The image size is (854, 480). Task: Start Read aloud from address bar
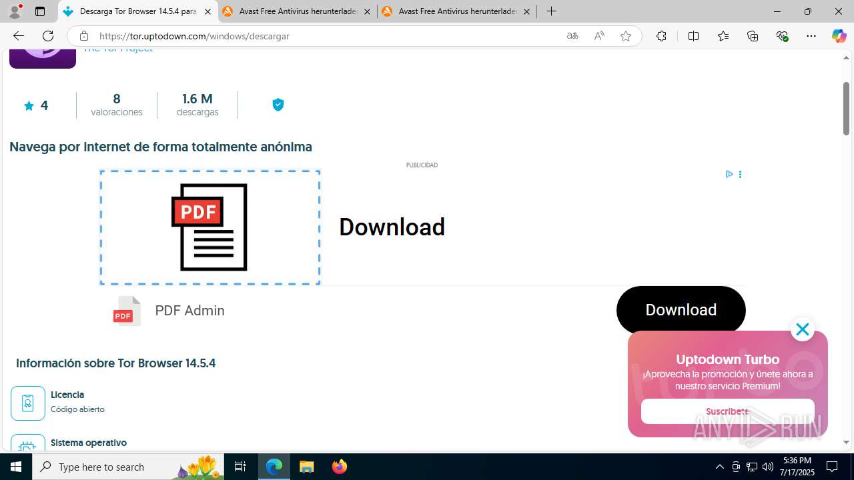pos(599,36)
